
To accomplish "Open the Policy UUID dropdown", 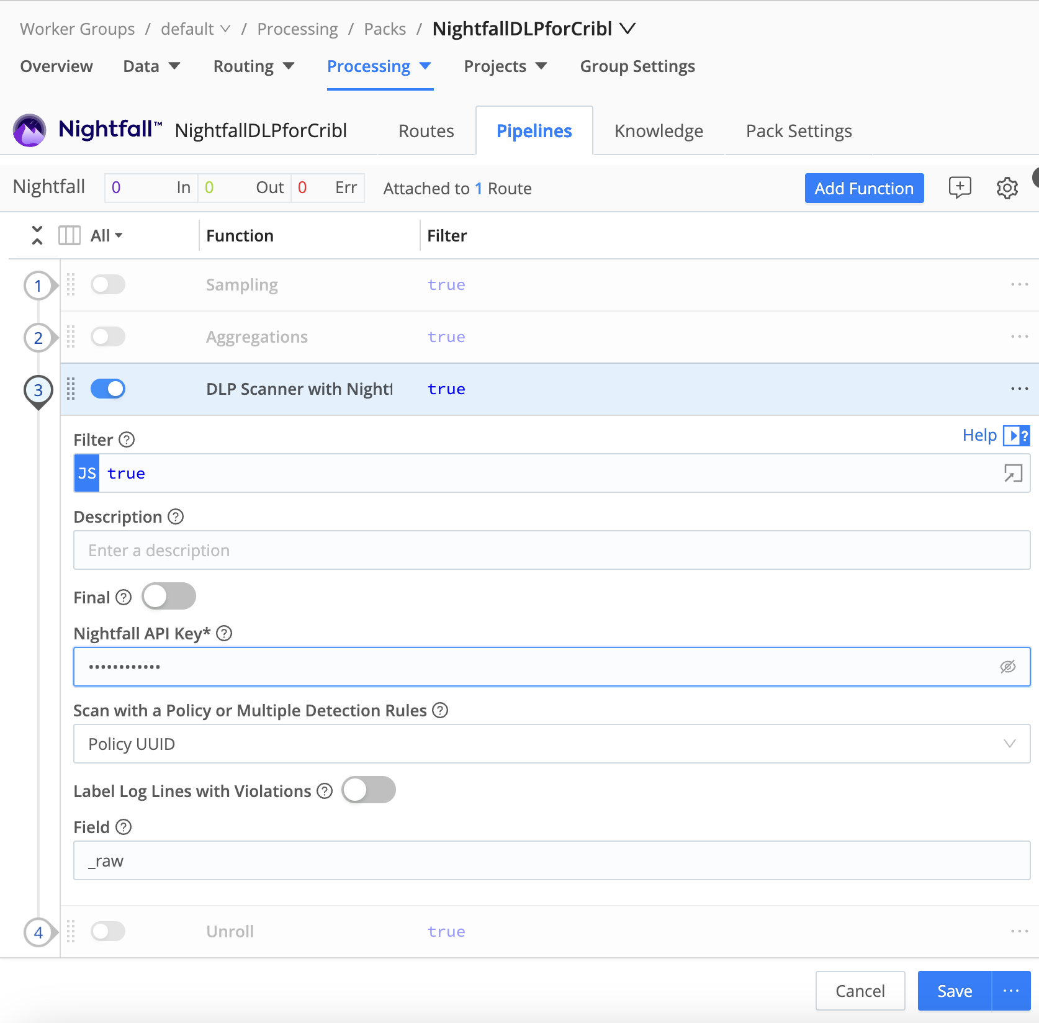I will [x=551, y=744].
